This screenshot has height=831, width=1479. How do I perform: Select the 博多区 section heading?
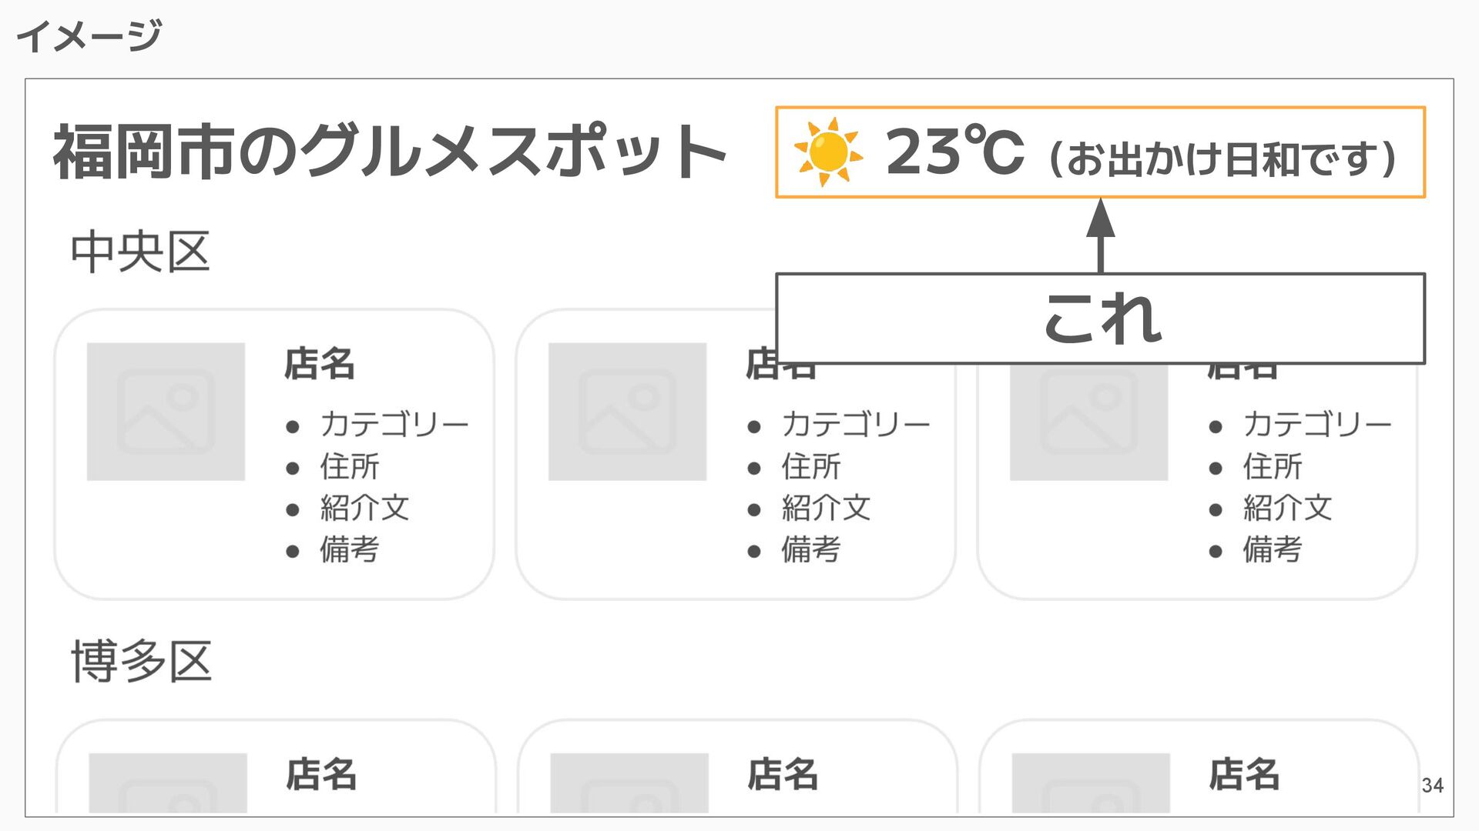pos(141,662)
